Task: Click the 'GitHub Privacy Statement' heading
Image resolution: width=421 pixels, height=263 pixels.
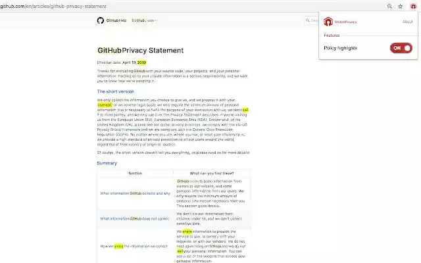Action: [140, 51]
